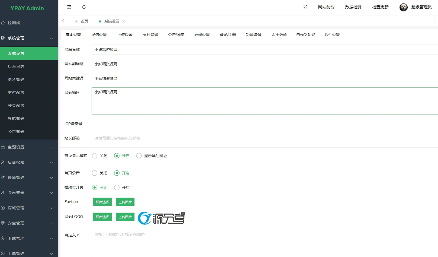
Task: Open 网站前台 link in header
Action: (326, 7)
